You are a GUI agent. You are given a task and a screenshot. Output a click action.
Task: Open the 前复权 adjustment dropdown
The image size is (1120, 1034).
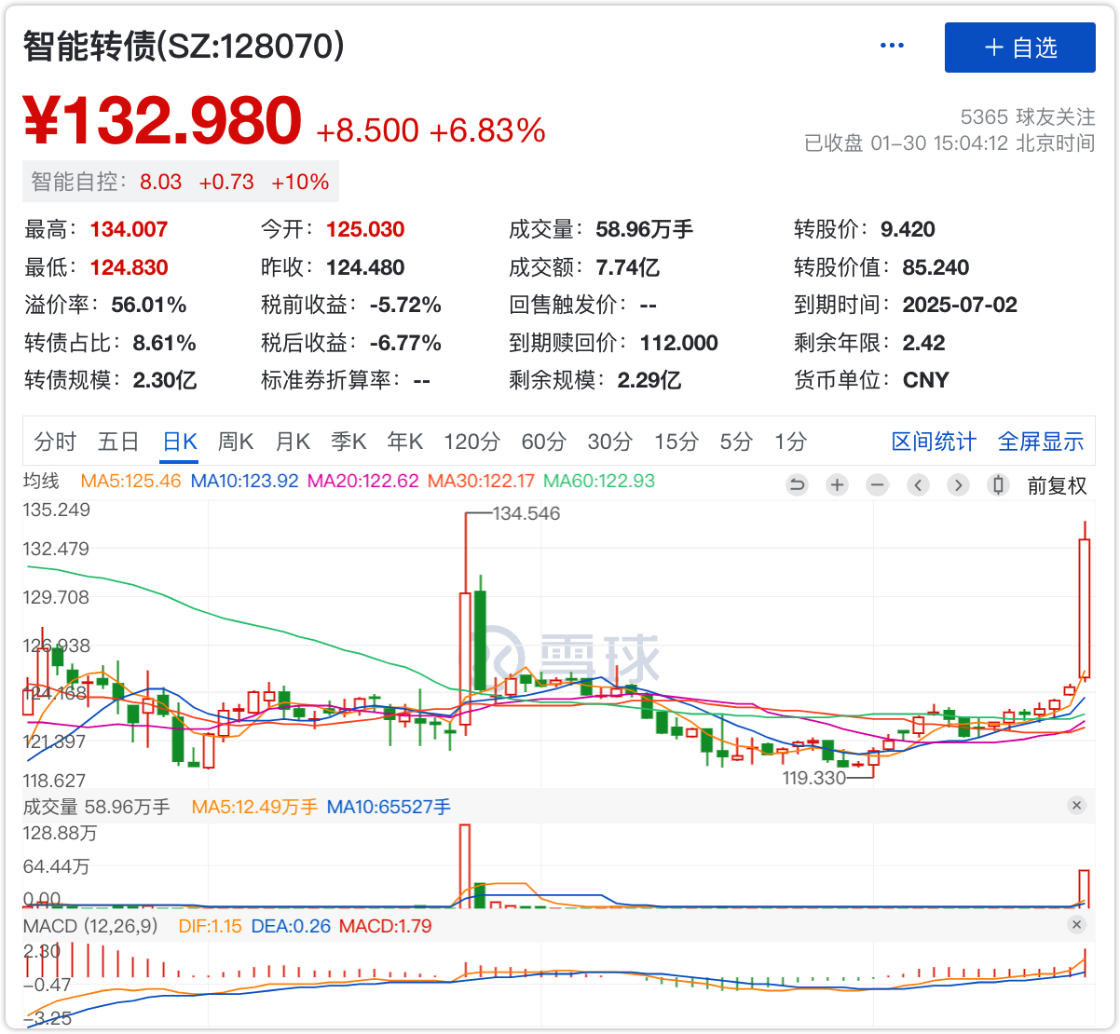[x=1057, y=485]
